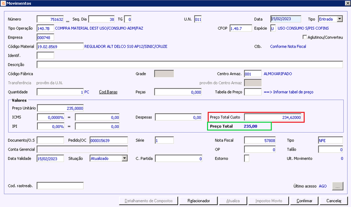Screen dimensions: 351x207
Task: Focus the Número field showing 751632
Action: 50,19
